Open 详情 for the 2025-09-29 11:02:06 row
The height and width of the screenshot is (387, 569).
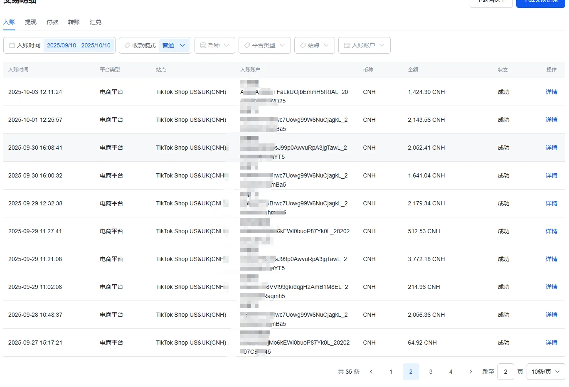coord(552,287)
